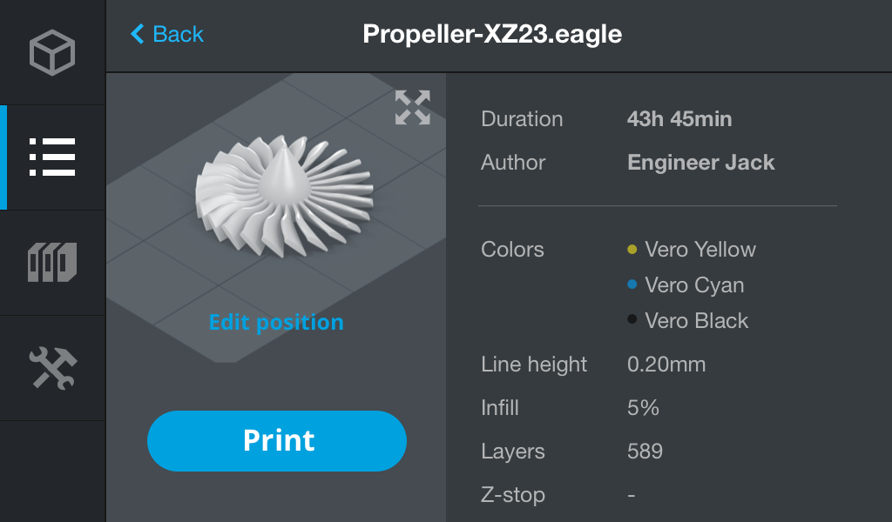Screen dimensions: 892x522
Task: Open the maintenance tools sidebar icon
Action: (x=52, y=368)
